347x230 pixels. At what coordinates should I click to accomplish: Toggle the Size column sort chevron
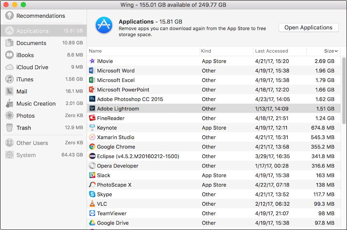pyautogui.click(x=336, y=51)
